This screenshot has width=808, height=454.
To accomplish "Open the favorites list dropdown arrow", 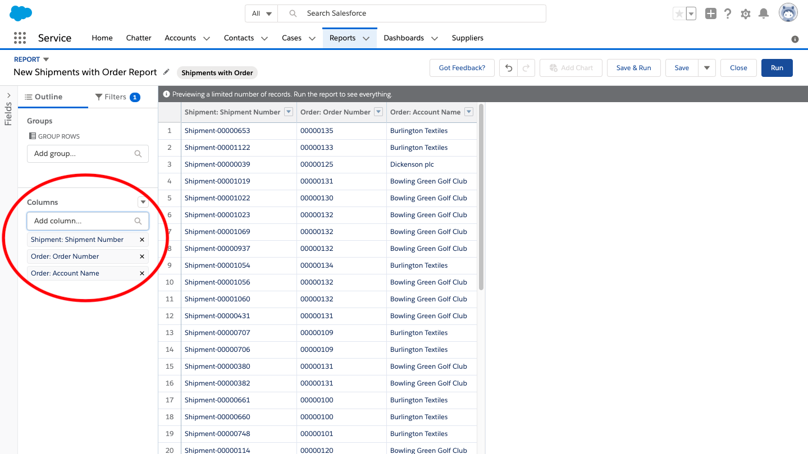I will pos(691,14).
